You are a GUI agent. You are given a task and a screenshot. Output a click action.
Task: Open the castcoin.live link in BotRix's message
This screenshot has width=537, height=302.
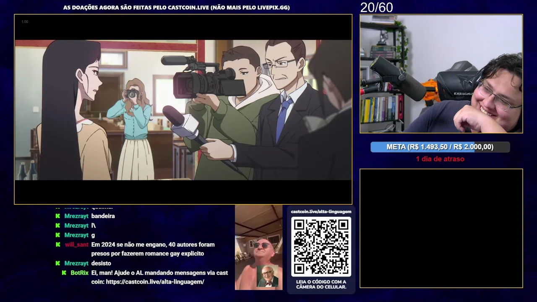155,282
